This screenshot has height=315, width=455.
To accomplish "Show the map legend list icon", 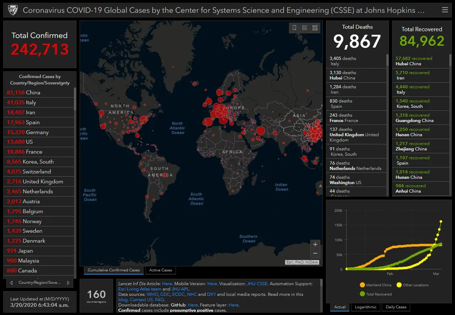I will point(305,28).
